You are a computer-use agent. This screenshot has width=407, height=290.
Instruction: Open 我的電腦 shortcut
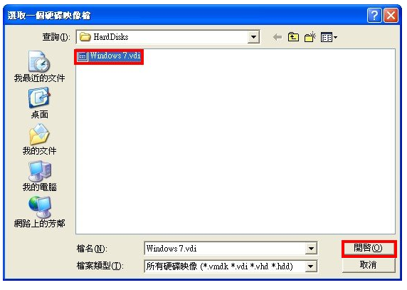pyautogui.click(x=39, y=176)
